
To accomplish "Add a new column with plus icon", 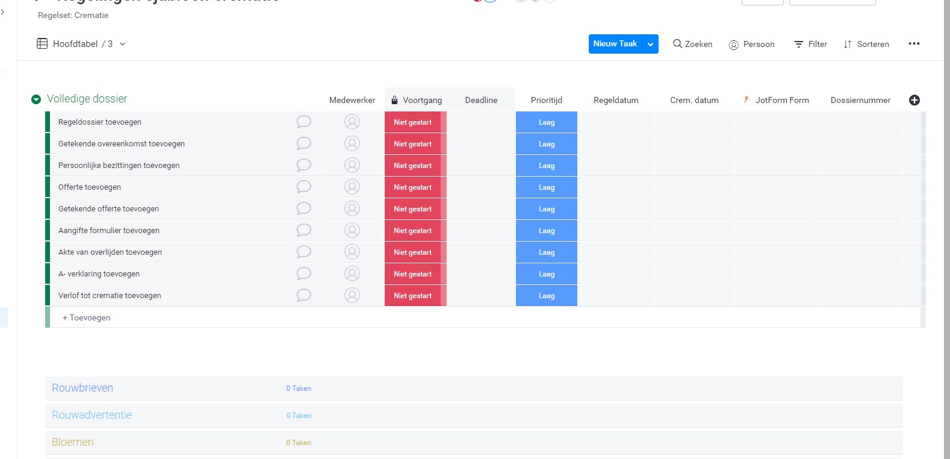I will [914, 100].
